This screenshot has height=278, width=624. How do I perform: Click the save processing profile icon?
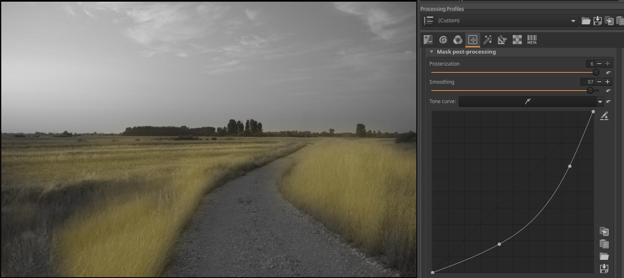pyautogui.click(x=597, y=21)
